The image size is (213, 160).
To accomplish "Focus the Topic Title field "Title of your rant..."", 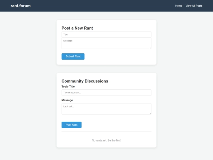I will coord(106,92).
